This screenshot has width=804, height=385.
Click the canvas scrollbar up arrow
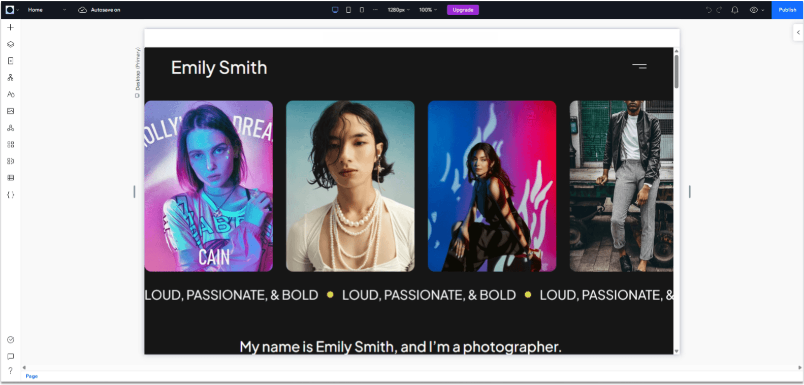(677, 51)
